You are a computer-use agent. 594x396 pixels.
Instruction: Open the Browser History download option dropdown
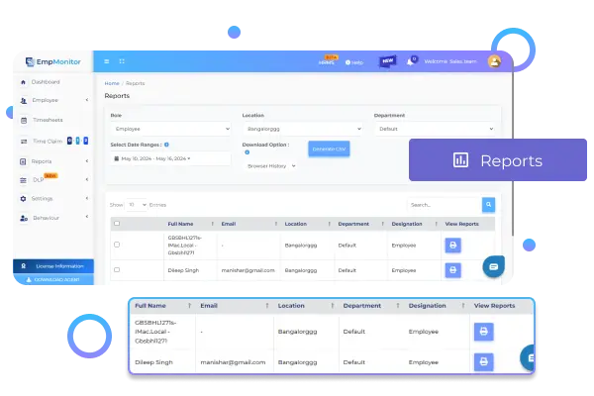click(x=270, y=165)
